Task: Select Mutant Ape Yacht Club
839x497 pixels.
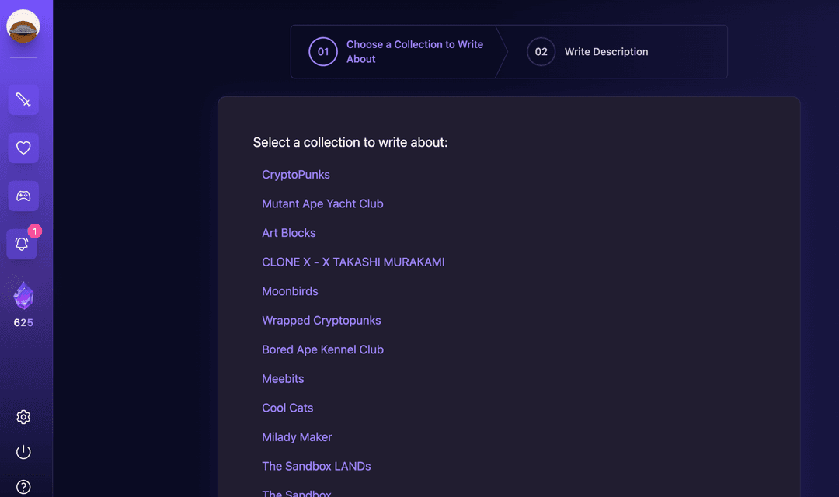Action: click(x=322, y=203)
